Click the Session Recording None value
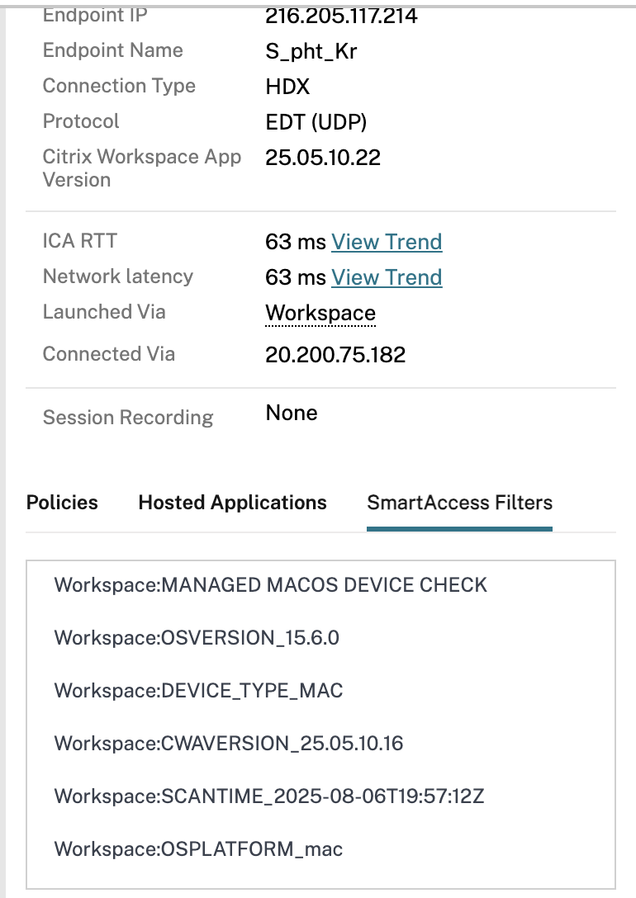The image size is (636, 898). pyautogui.click(x=292, y=413)
